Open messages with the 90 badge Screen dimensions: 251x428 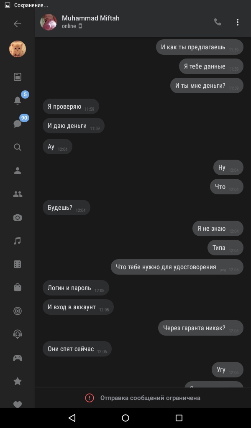click(x=18, y=124)
